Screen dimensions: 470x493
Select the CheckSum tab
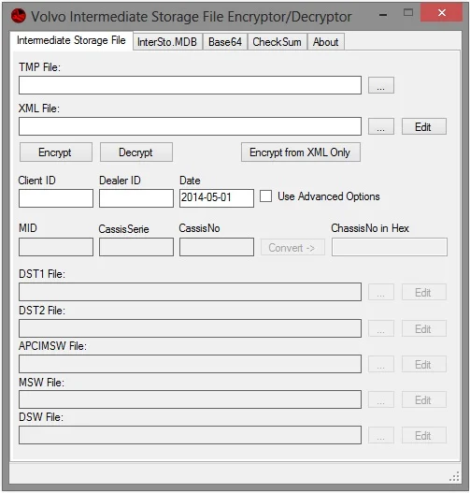277,42
